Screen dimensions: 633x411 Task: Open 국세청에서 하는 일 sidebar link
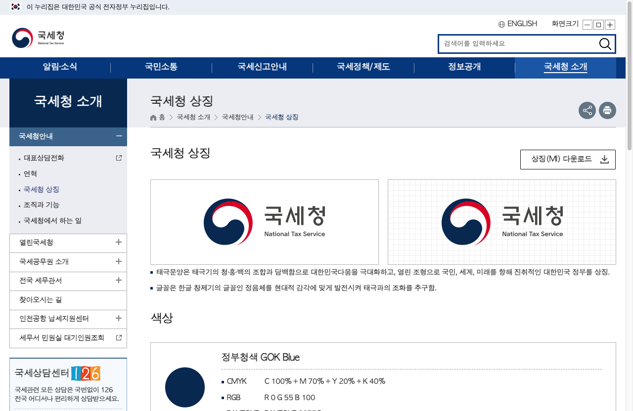(53, 220)
